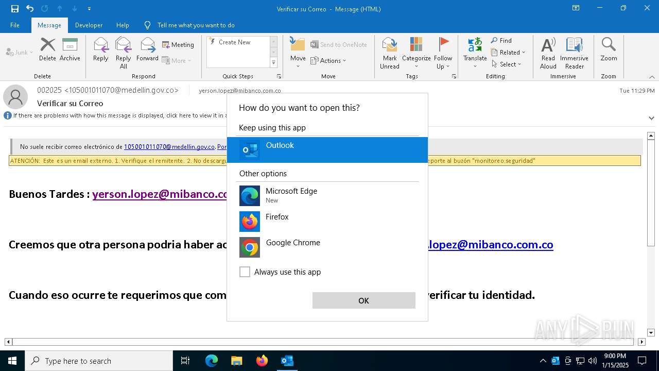Click the taskbar search box
The width and height of the screenshot is (659, 371).
[x=99, y=361]
